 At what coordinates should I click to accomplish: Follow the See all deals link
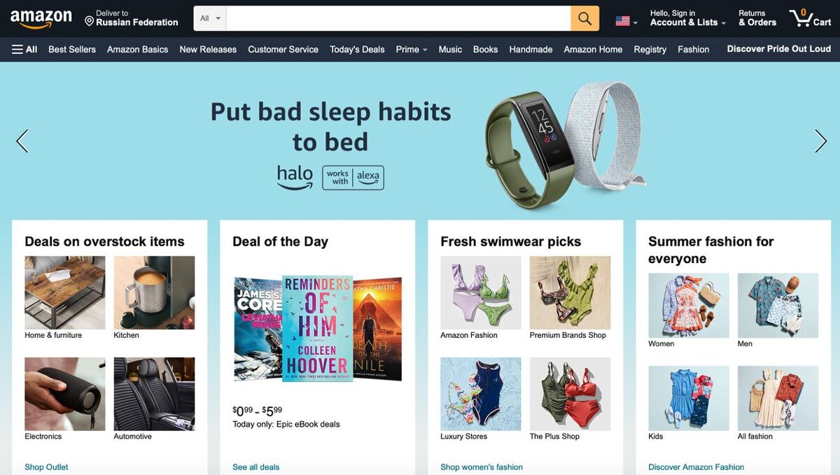256,467
